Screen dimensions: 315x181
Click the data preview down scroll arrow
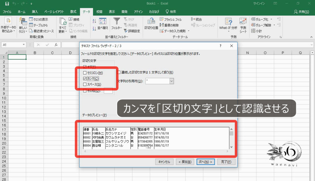click(231, 147)
